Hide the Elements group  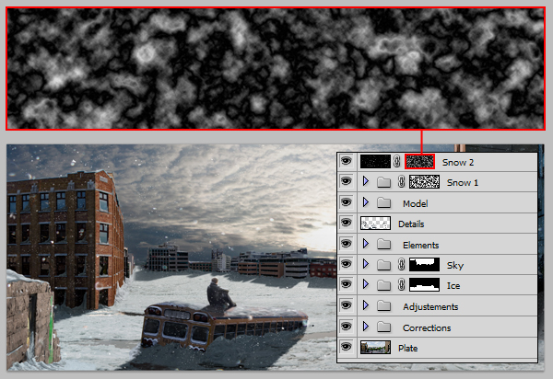click(x=347, y=244)
